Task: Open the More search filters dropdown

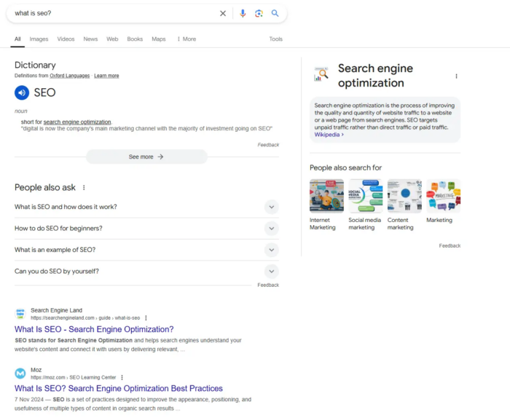Action: tap(187, 39)
